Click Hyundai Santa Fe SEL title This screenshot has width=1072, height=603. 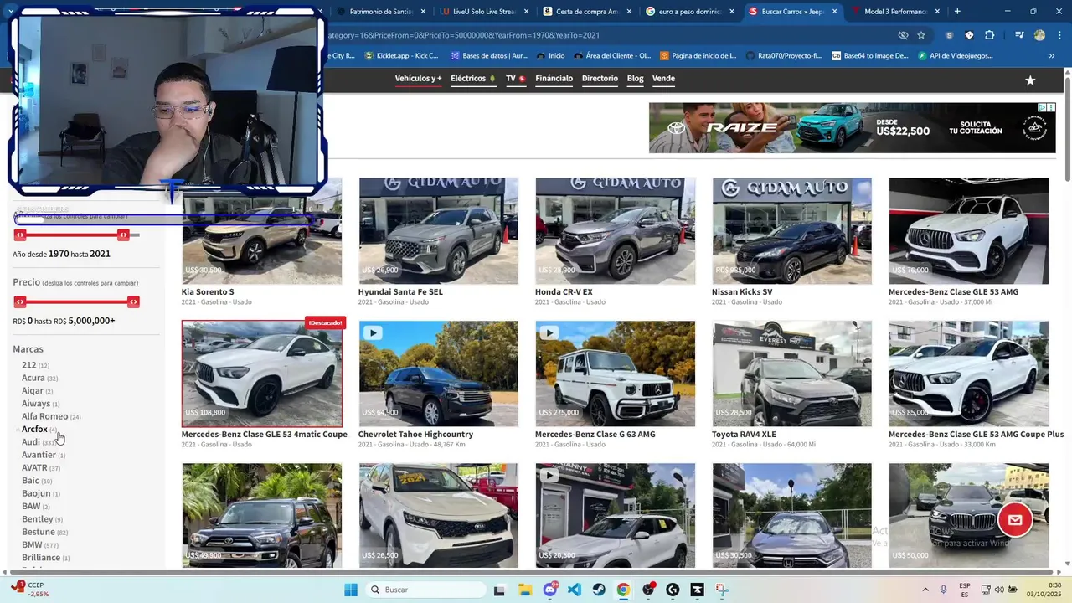pyautogui.click(x=400, y=291)
